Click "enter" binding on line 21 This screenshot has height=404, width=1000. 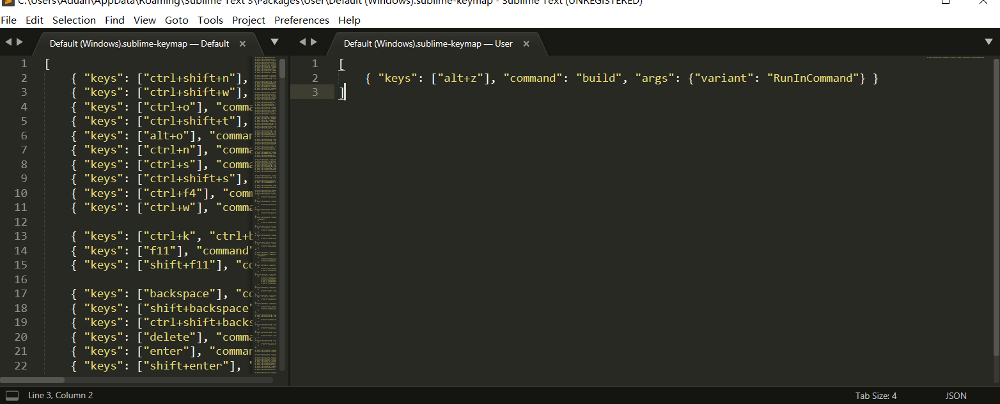tap(166, 351)
